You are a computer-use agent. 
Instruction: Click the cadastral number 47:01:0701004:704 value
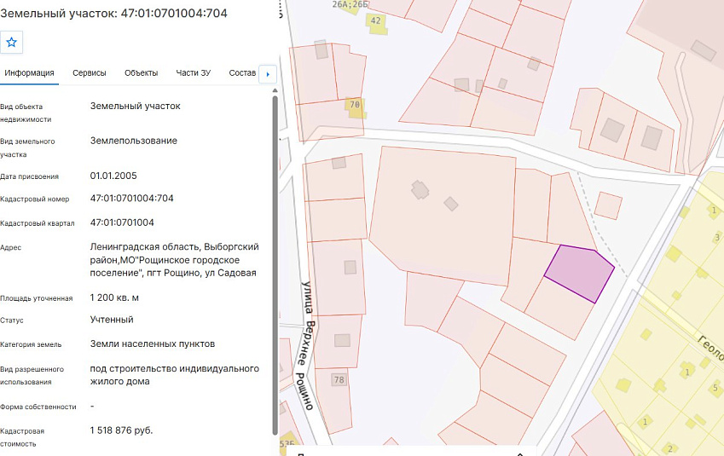tap(131, 199)
